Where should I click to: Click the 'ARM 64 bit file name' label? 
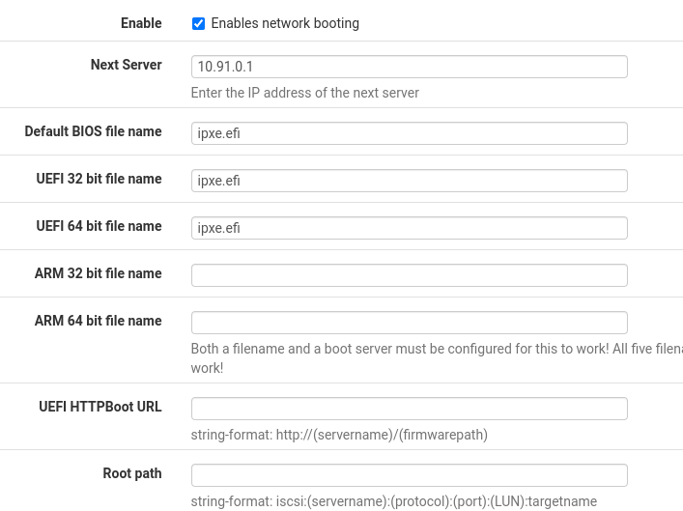tap(98, 321)
